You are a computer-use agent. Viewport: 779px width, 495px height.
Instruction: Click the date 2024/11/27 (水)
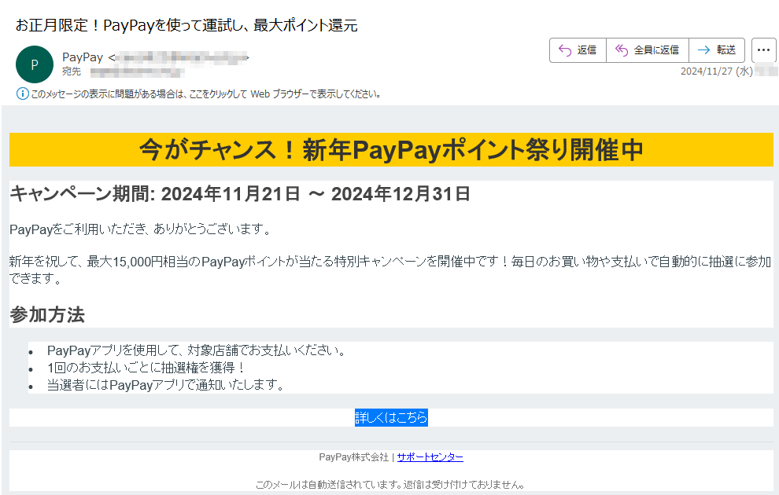(x=716, y=71)
